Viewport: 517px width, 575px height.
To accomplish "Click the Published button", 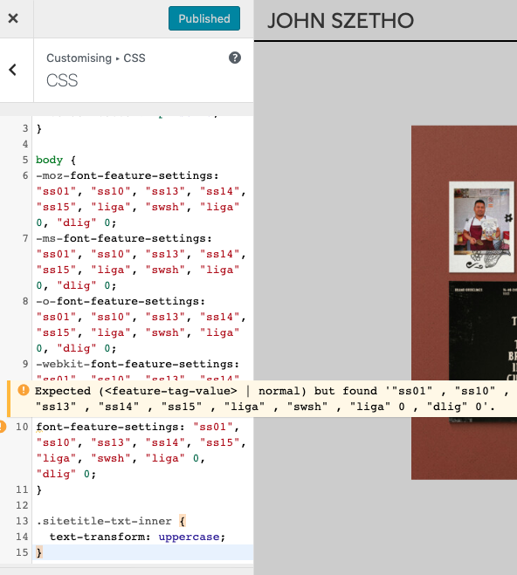I will point(204,18).
